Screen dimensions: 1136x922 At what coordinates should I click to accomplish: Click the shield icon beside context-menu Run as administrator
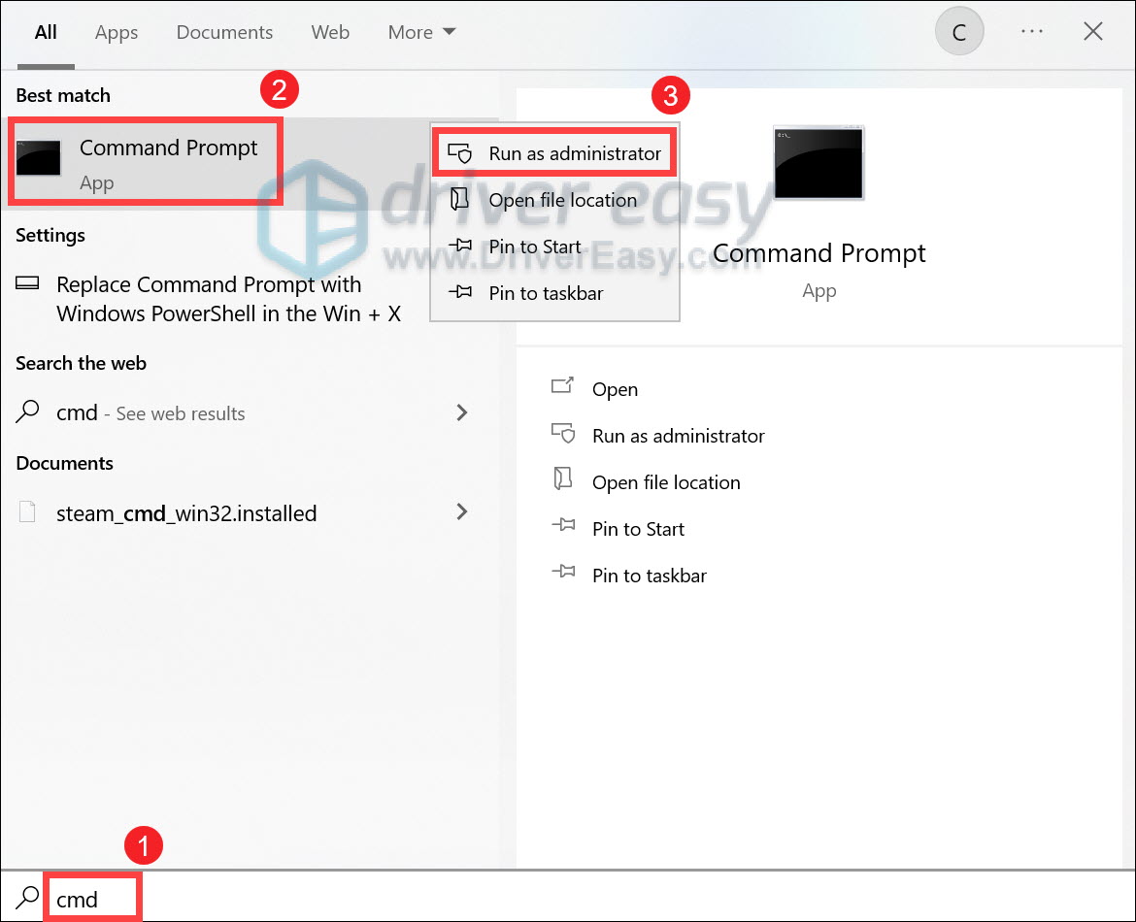coord(460,153)
